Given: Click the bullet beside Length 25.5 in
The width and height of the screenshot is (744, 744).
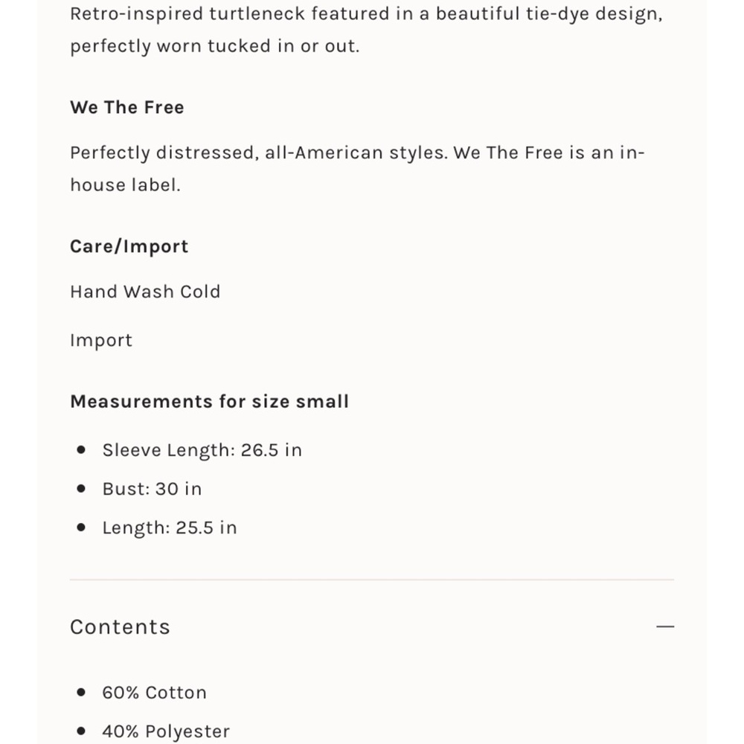Looking at the screenshot, I should tap(81, 527).
